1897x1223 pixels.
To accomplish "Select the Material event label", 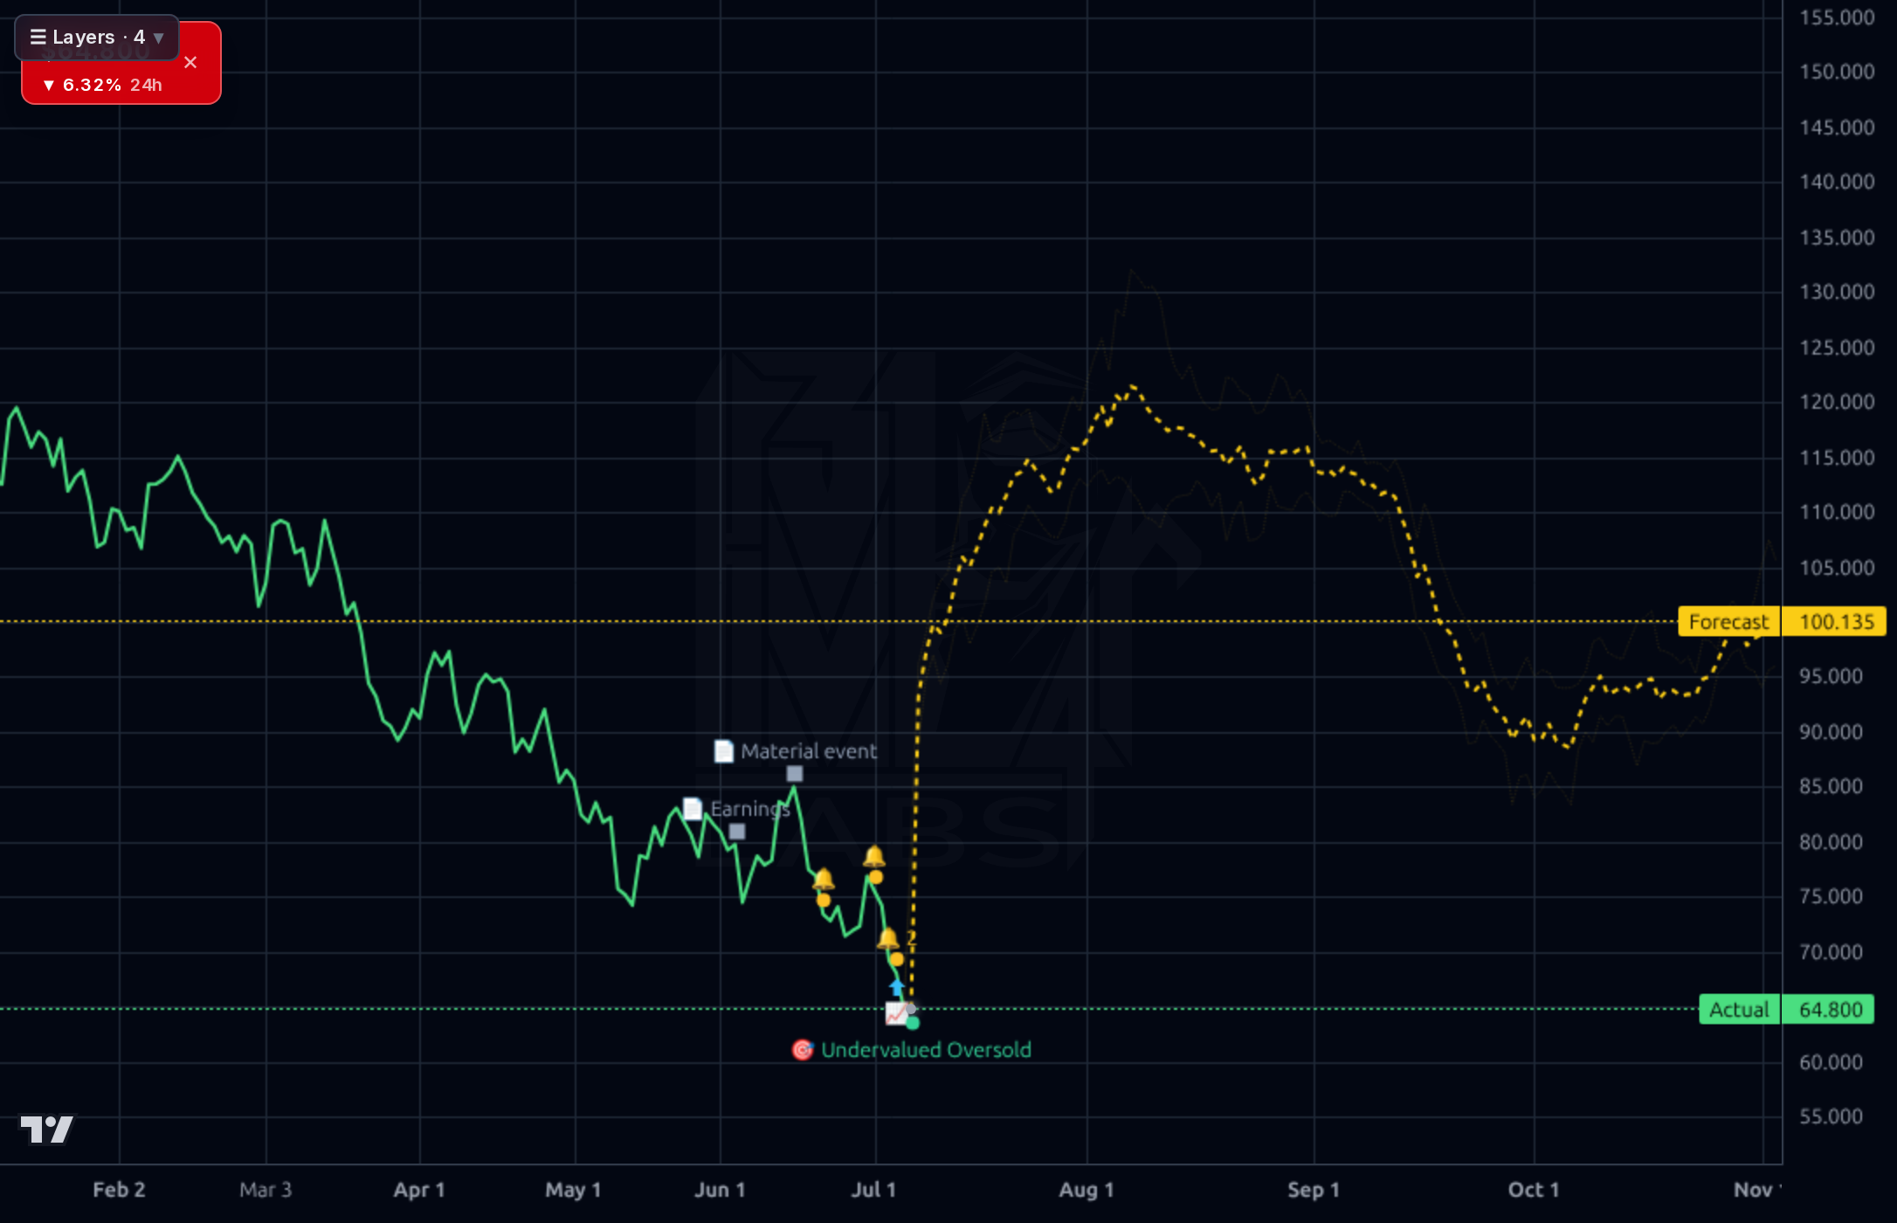I will click(x=809, y=751).
